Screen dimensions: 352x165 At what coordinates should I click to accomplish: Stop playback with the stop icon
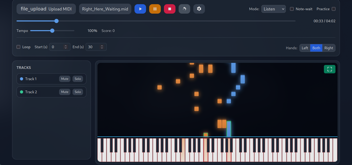(169, 9)
